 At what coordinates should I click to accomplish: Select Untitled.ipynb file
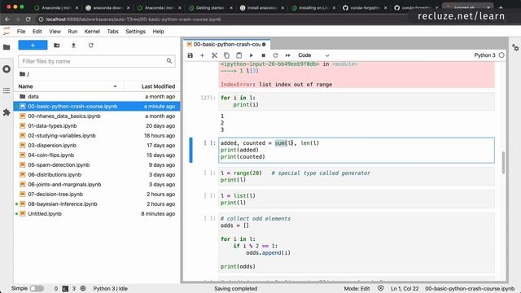click(97, 213)
